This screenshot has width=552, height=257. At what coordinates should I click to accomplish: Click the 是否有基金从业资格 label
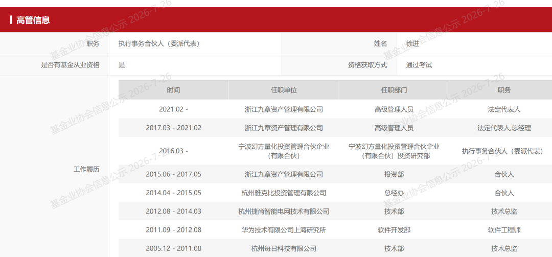click(71, 65)
